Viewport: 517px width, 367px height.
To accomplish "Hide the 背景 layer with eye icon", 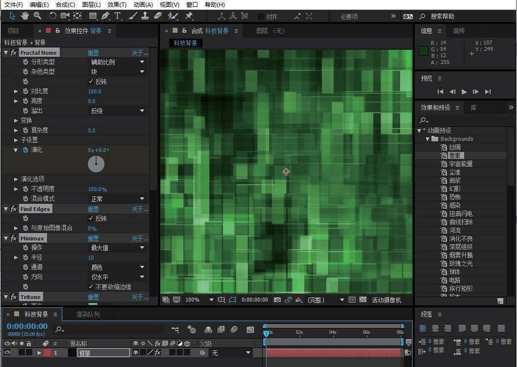I will [7, 352].
